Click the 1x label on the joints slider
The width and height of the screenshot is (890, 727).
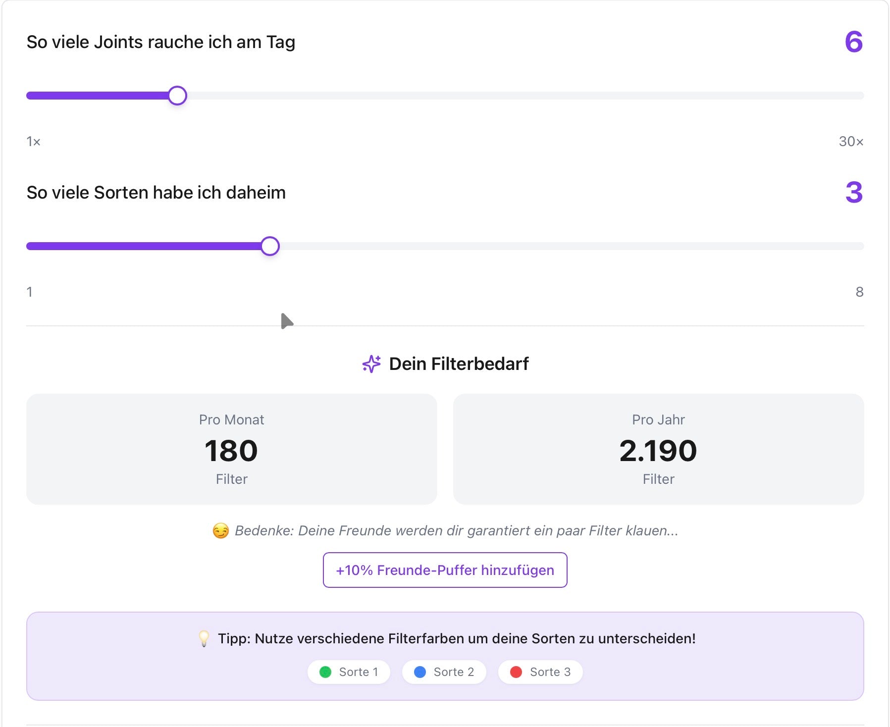pyautogui.click(x=33, y=141)
